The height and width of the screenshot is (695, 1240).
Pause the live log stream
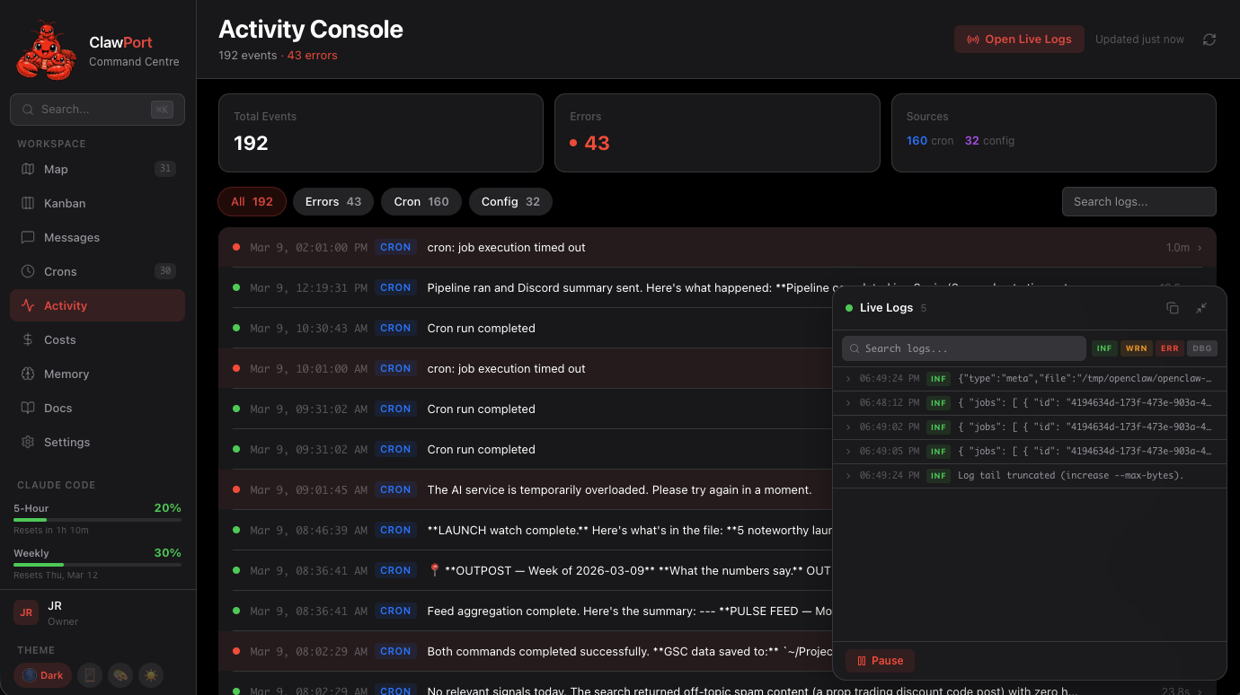(880, 661)
